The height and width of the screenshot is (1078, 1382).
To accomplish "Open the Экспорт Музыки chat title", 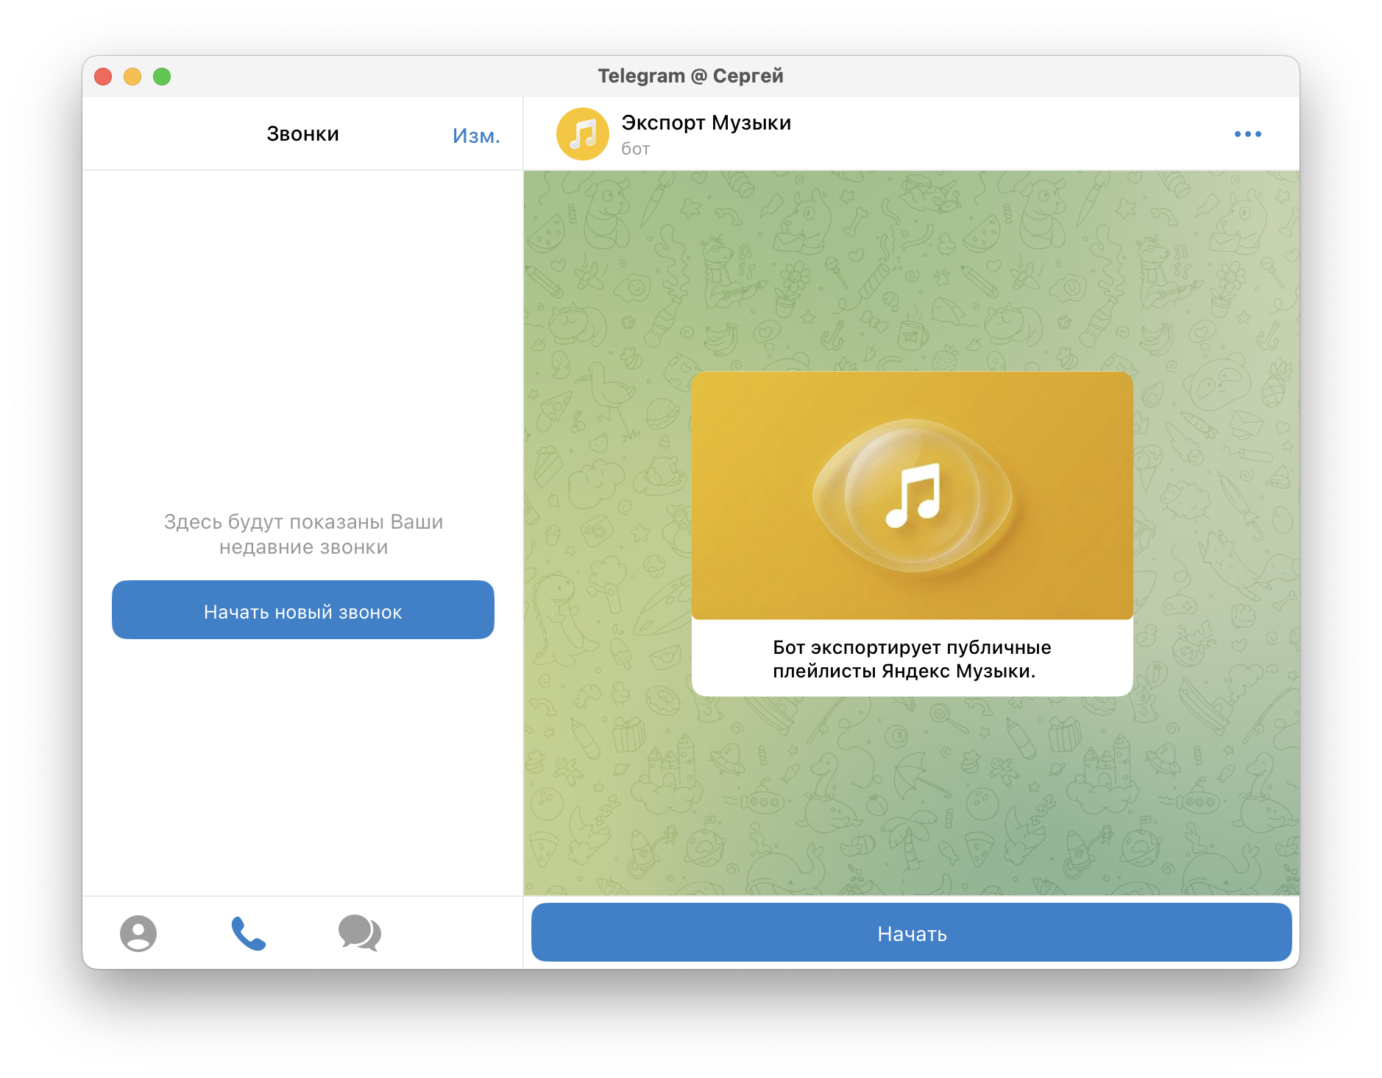I will click(x=706, y=122).
